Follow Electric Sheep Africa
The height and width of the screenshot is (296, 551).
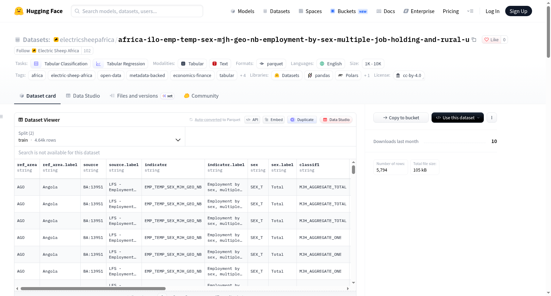coord(23,51)
